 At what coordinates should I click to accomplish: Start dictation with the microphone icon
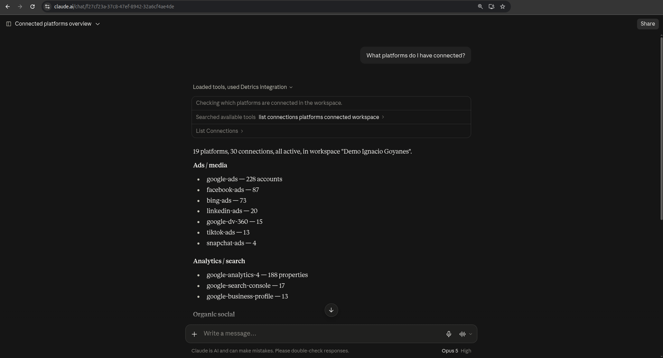coord(448,334)
